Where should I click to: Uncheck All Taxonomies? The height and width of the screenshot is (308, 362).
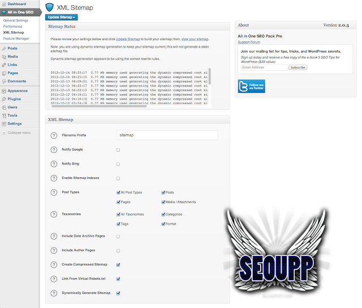(118, 215)
